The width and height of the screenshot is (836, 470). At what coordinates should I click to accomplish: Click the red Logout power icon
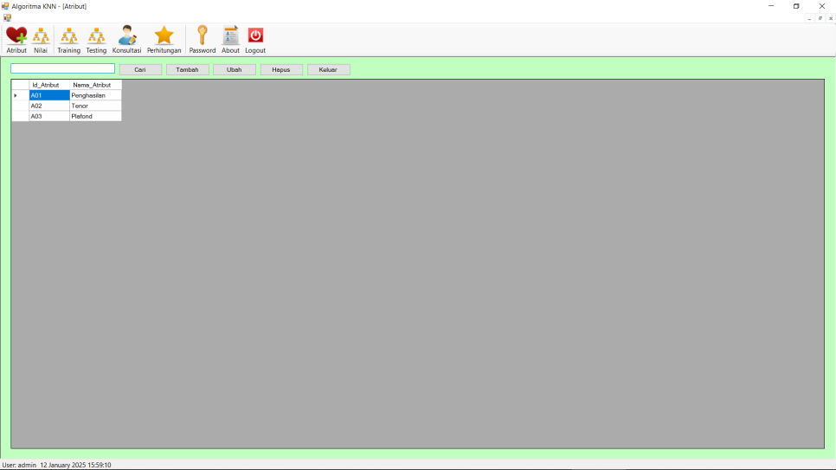pyautogui.click(x=255, y=39)
